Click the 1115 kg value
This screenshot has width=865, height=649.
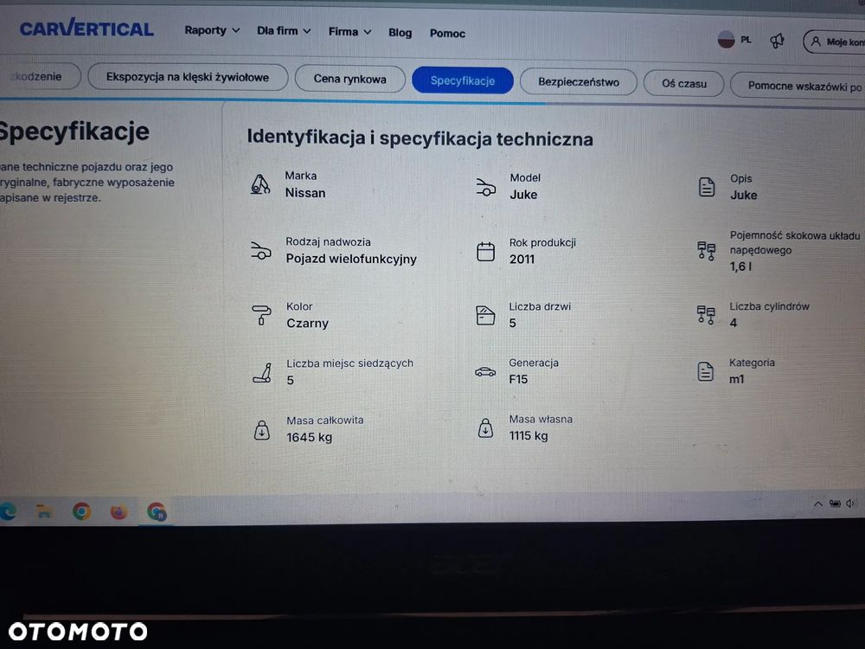(529, 436)
